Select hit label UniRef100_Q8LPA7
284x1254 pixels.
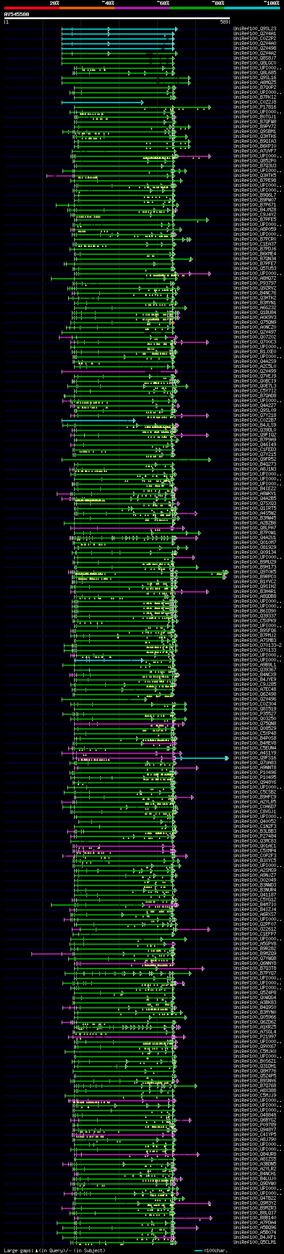255,528
